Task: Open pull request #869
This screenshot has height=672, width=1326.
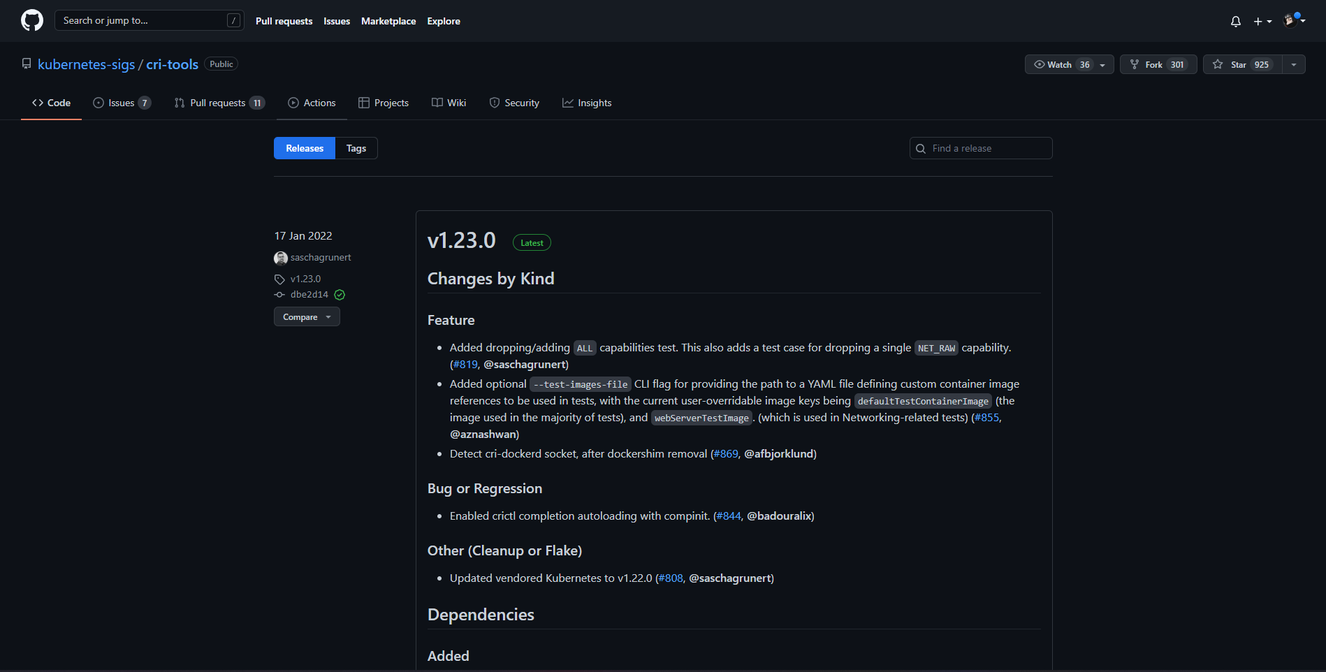Action: tap(726, 454)
